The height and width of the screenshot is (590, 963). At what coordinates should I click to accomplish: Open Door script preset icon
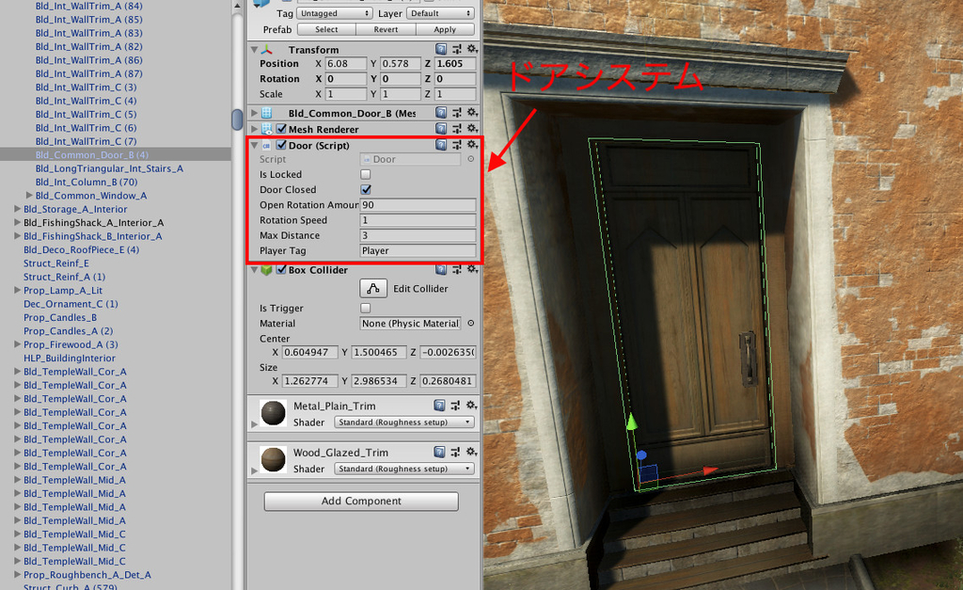(457, 144)
